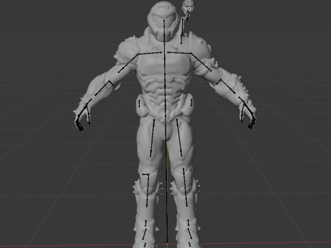This screenshot has width=331, height=248.
Task: Select the forearm bone on screen-right arm
Action: [228, 86]
